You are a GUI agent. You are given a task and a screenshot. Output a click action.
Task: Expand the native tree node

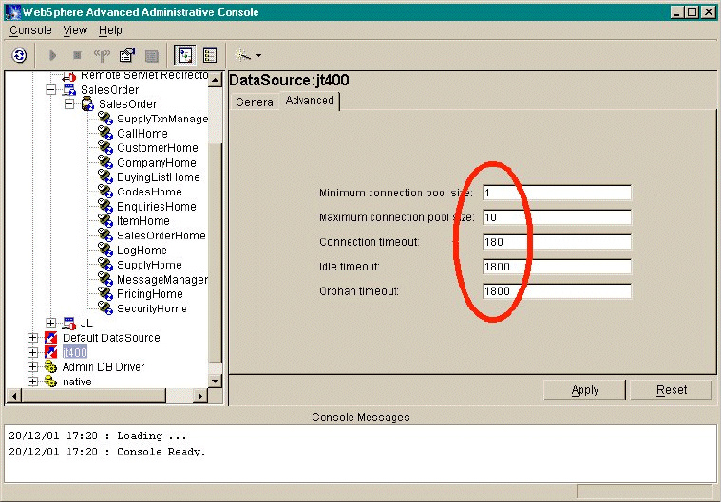coord(32,381)
